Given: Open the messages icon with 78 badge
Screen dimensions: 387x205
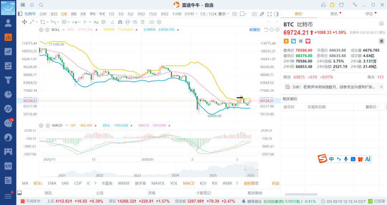Looking at the screenshot, I should pyautogui.click(x=8, y=123).
